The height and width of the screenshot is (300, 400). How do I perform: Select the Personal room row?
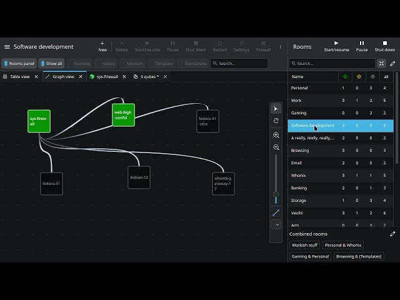point(341,88)
